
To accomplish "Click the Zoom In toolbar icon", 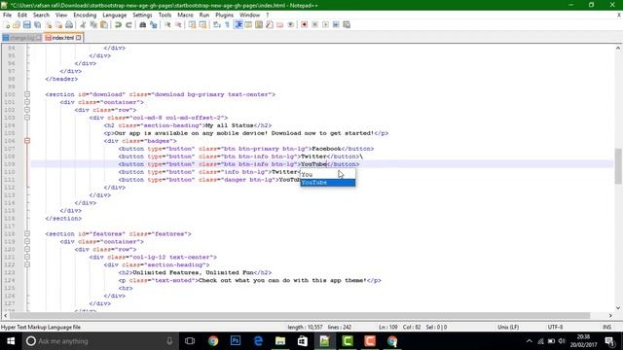I will pos(167,24).
